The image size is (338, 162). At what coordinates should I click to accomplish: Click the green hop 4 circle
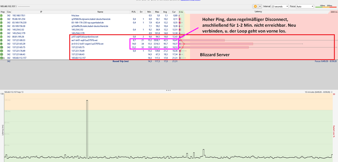pos(1,26)
